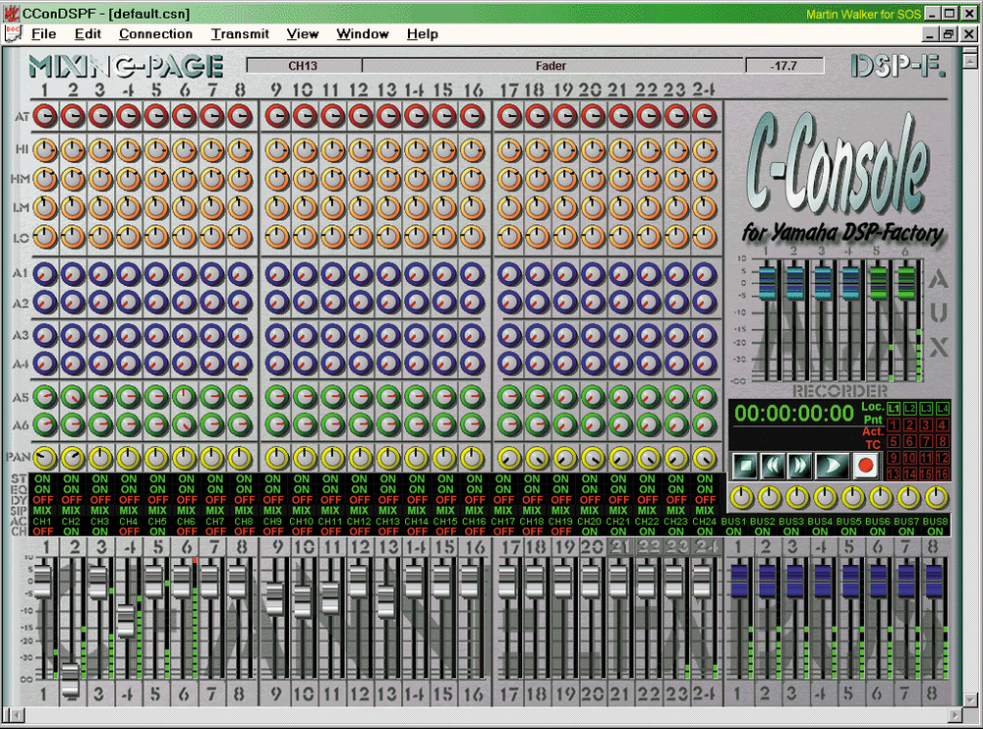The height and width of the screenshot is (729, 983).
Task: Open the Window menu
Action: point(362,33)
